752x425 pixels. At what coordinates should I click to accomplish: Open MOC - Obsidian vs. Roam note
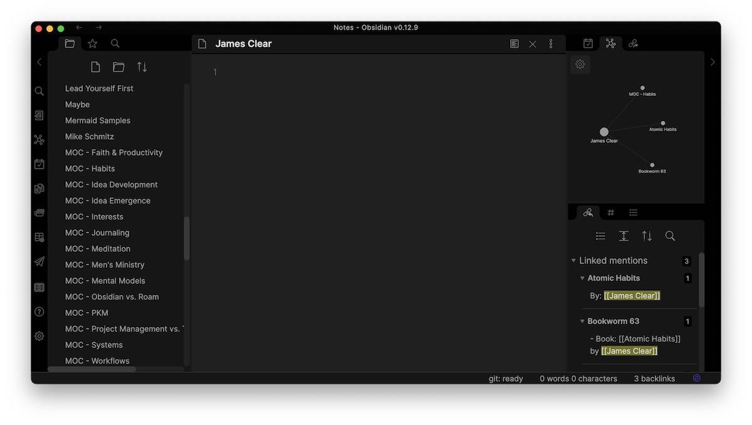pos(112,296)
